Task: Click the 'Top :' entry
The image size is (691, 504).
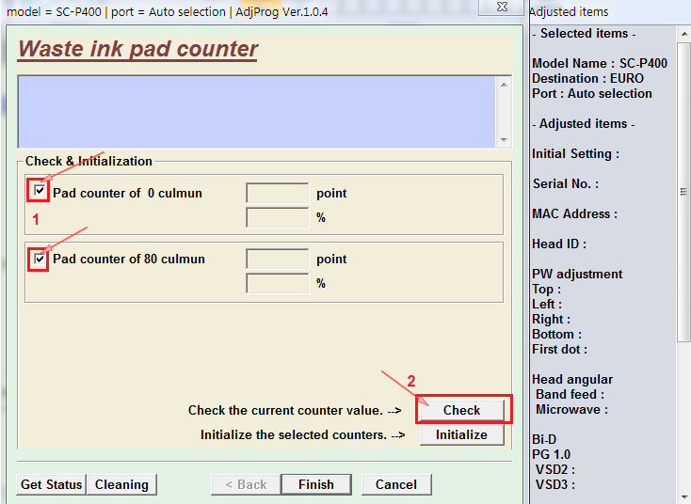Action: [546, 290]
